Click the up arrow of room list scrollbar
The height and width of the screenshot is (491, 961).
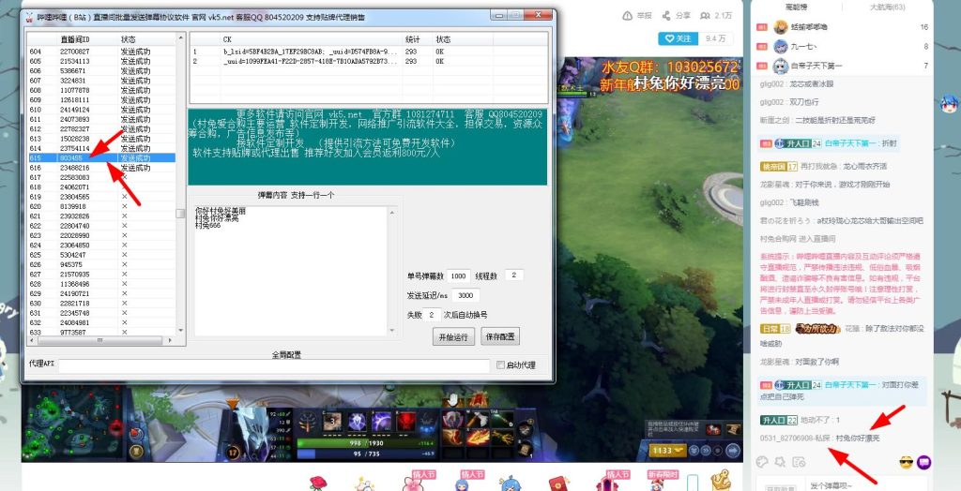[x=180, y=38]
